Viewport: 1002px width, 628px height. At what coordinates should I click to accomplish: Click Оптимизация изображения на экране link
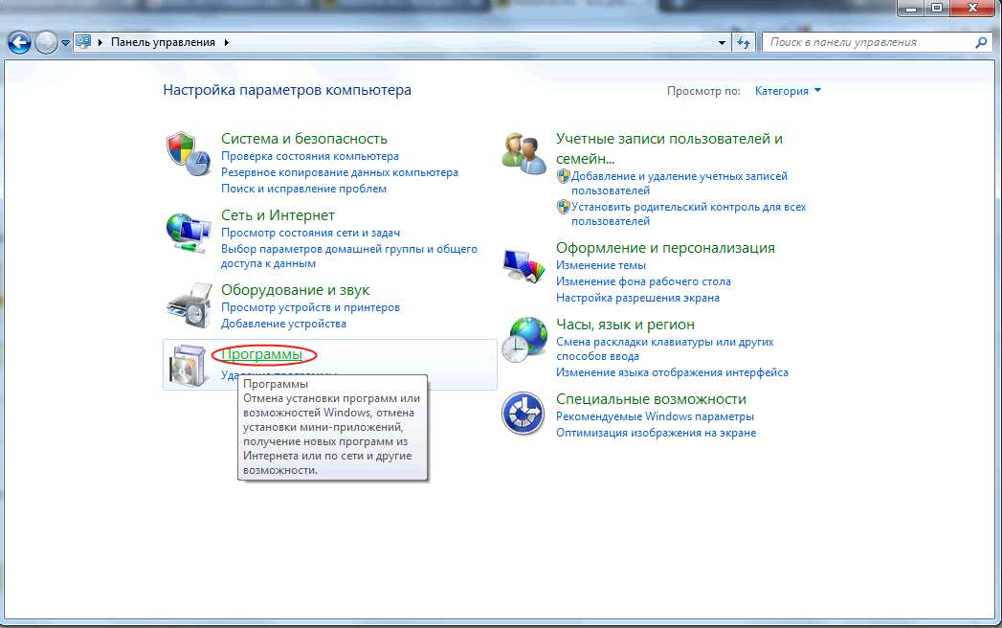tap(657, 433)
